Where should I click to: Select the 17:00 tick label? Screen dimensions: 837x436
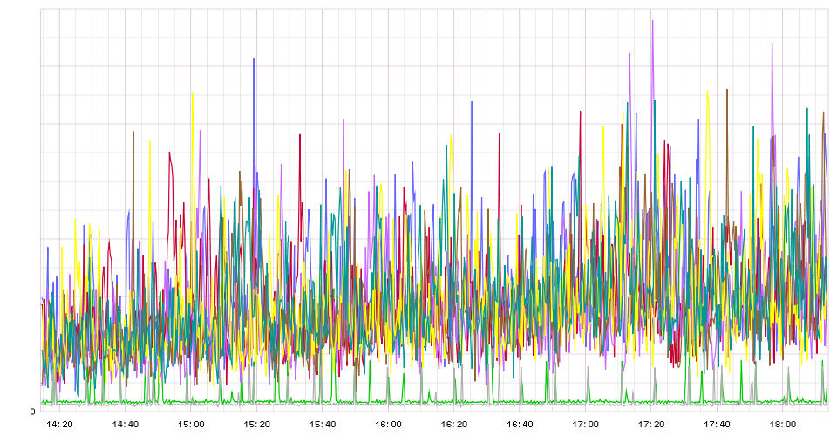click(585, 425)
